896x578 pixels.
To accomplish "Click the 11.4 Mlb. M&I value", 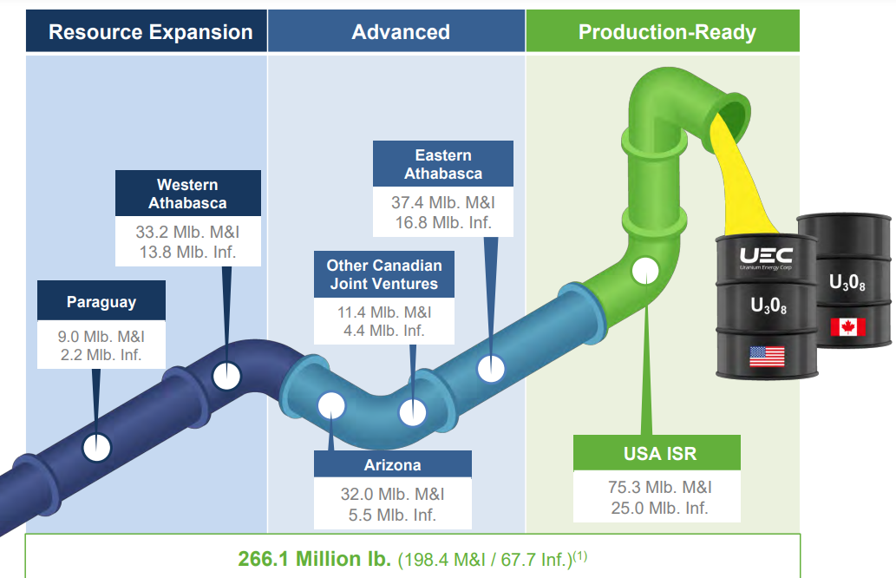I will click(384, 312).
